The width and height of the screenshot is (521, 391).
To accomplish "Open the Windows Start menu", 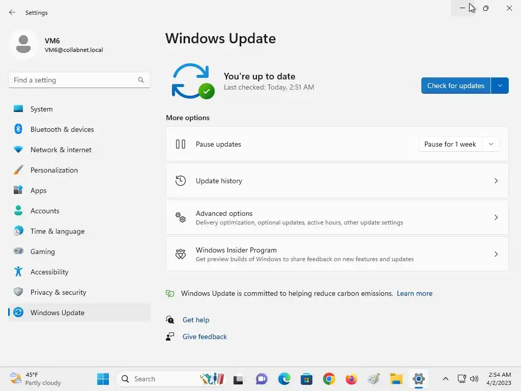I will (x=103, y=379).
